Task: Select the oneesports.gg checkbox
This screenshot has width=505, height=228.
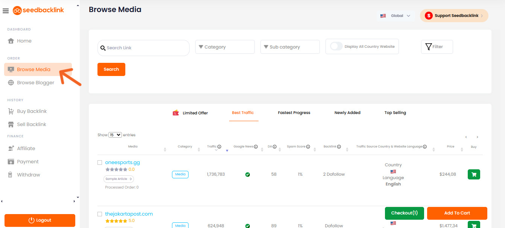Action: 100,163
